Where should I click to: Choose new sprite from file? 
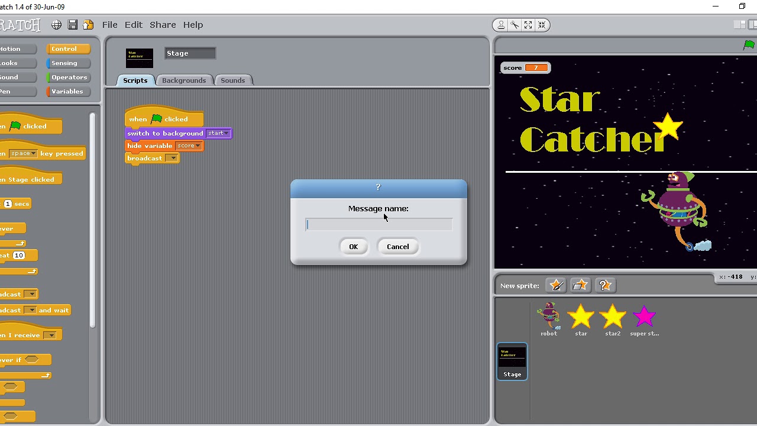point(580,286)
